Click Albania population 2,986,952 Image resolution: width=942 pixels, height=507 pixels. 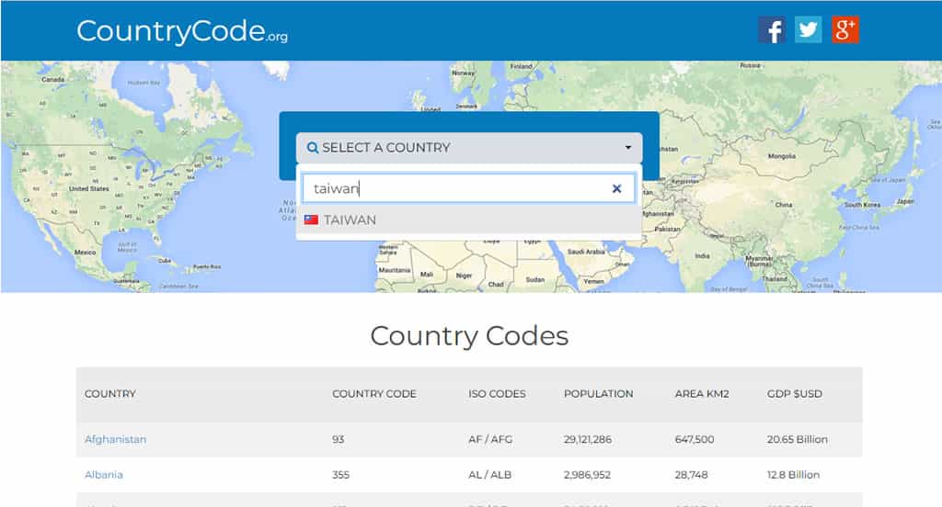[587, 475]
